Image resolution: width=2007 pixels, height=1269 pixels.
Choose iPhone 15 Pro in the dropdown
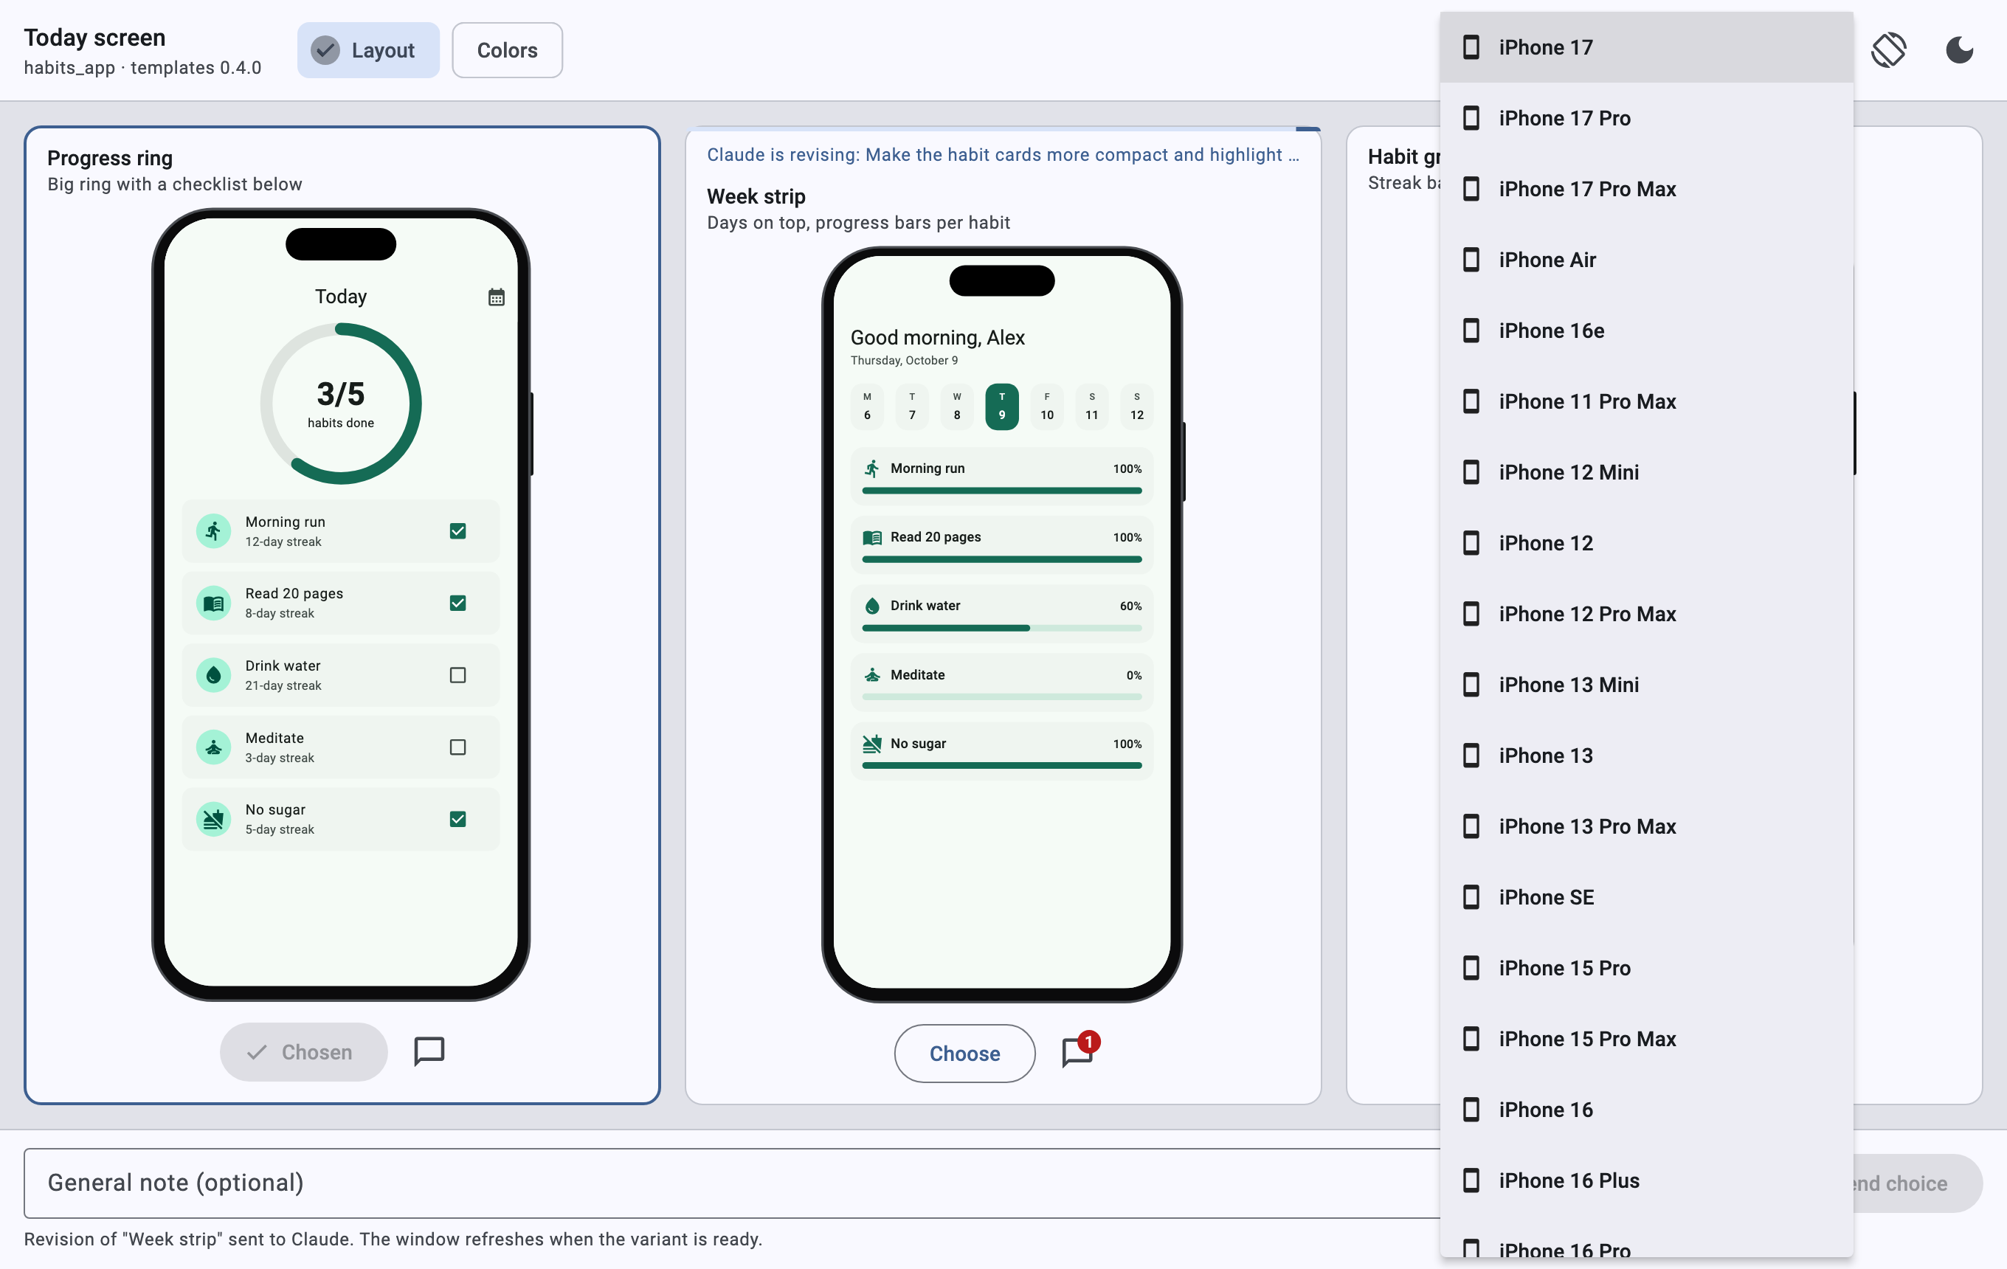(x=1646, y=968)
